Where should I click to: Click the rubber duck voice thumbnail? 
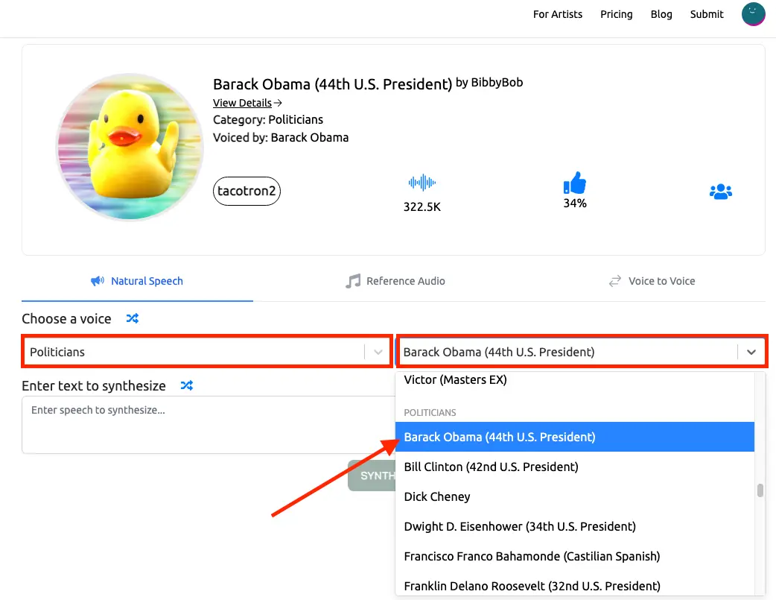coord(130,147)
